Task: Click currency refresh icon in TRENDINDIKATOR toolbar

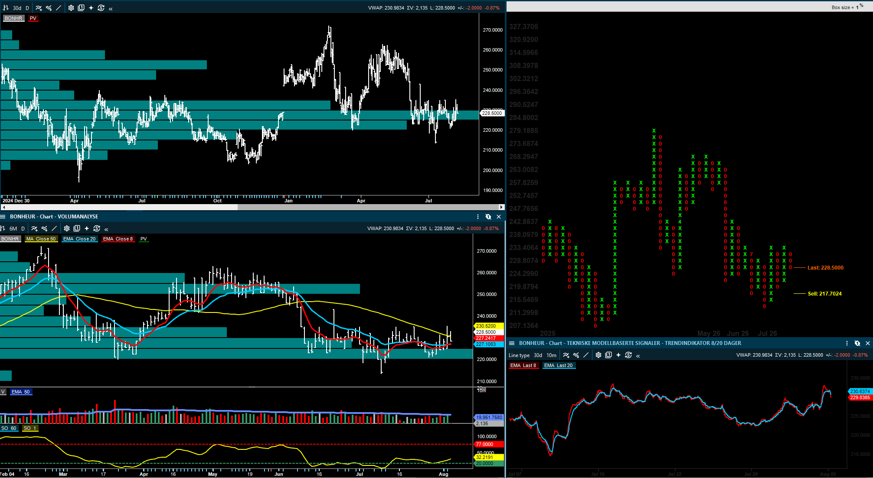Action: point(628,355)
